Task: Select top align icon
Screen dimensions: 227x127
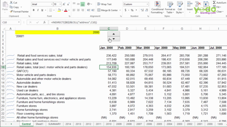Action: click(x=74, y=4)
